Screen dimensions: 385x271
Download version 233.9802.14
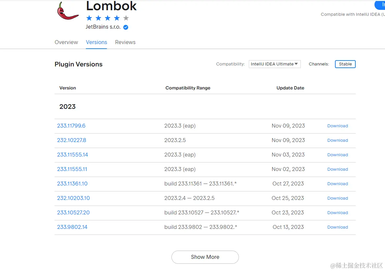tap(338, 227)
